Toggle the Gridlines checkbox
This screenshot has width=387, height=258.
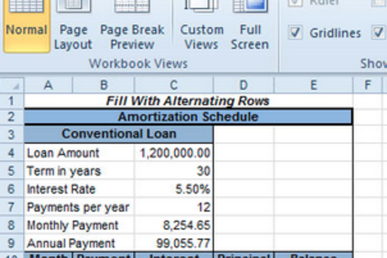295,33
